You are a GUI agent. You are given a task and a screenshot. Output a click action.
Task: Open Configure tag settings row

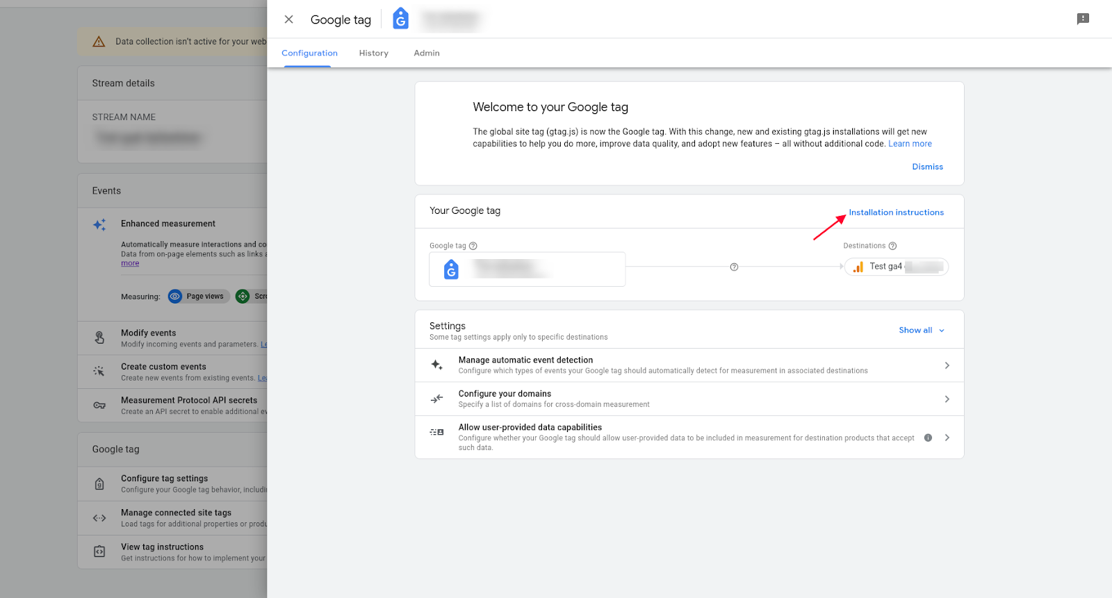click(172, 484)
